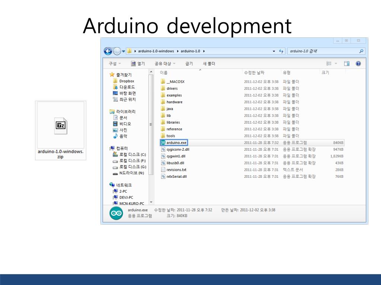Select the cygwin1.dll file icon
This screenshot has height=285, width=381.
[163, 156]
